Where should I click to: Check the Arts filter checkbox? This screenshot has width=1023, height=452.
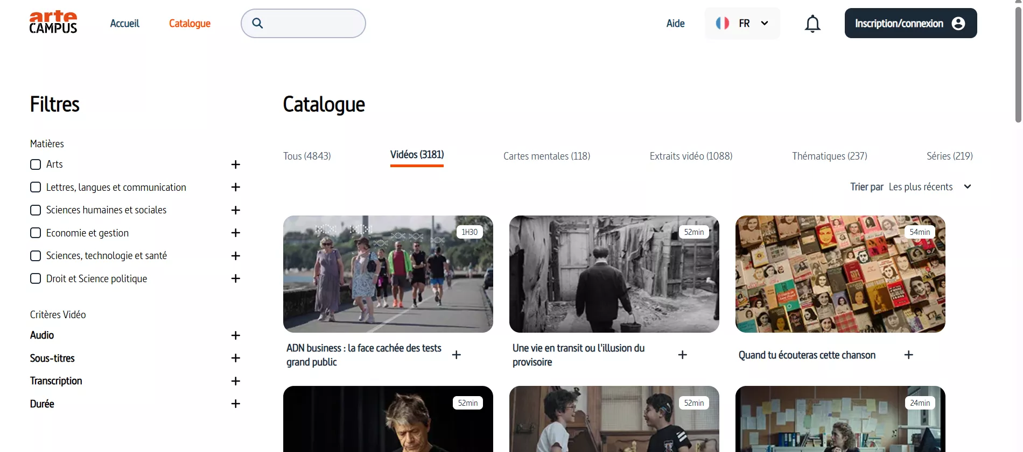pyautogui.click(x=36, y=164)
